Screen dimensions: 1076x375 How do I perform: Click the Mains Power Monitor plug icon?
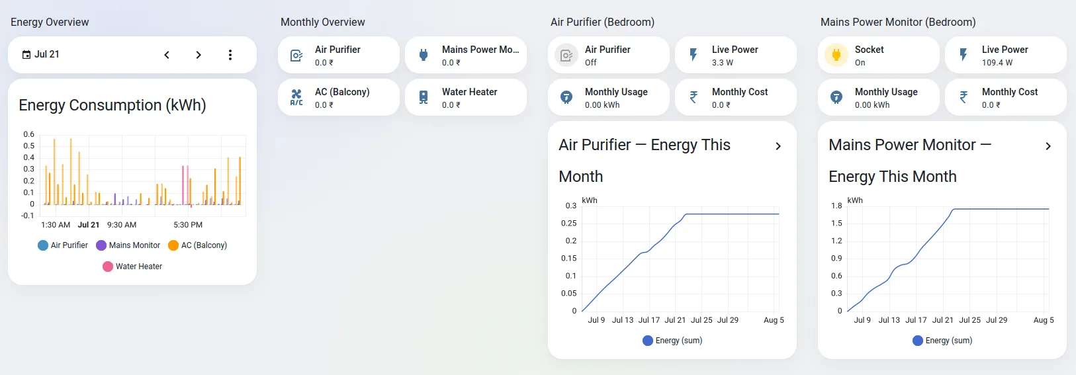(424, 56)
